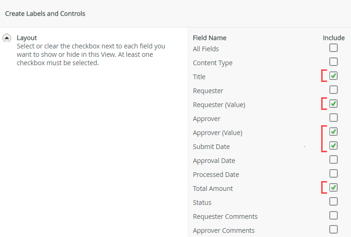Uncheck the Total Amount checkbox
This screenshot has height=237, width=351.
[x=333, y=187]
